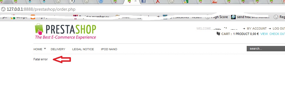The image size is (285, 106).
Task: Open the DELIVERY menu item
Action: tap(58, 49)
